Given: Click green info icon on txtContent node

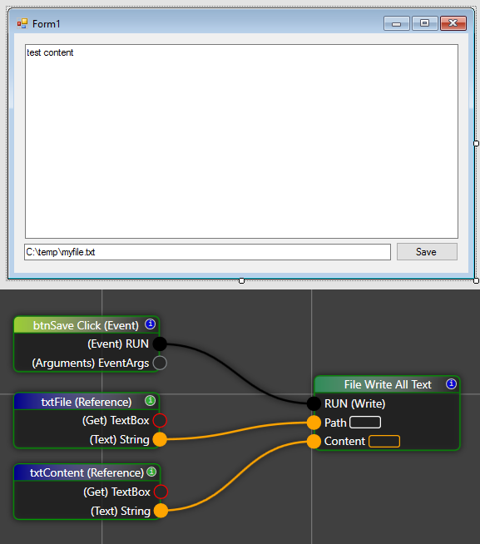Looking at the screenshot, I should pyautogui.click(x=151, y=472).
